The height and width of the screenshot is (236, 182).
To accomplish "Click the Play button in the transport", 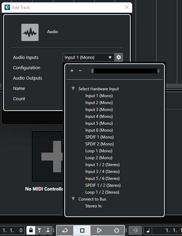I will [x=99, y=230].
